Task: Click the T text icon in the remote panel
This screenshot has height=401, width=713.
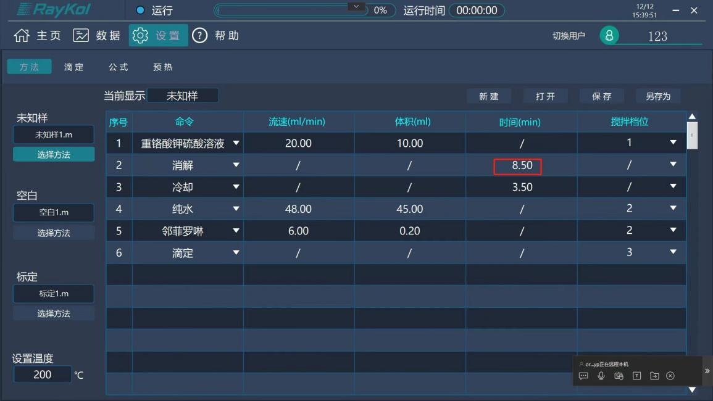Action: click(x=636, y=376)
